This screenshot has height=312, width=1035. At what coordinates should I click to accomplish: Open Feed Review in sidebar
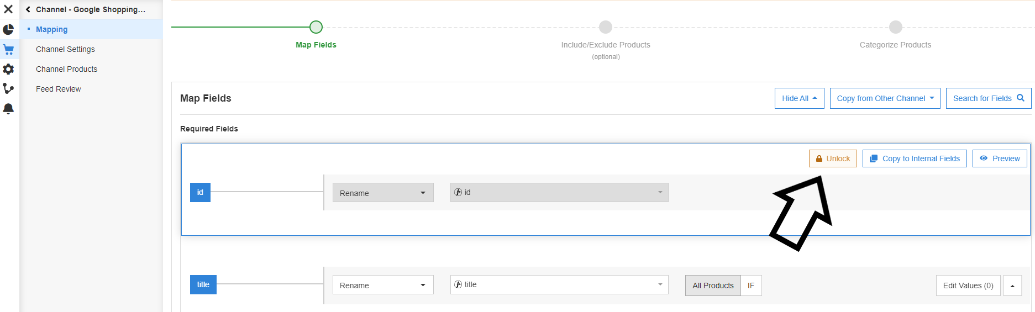point(58,89)
